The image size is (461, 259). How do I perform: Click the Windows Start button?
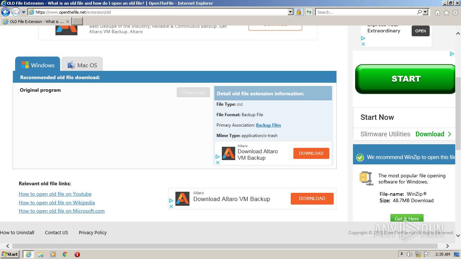10,254
